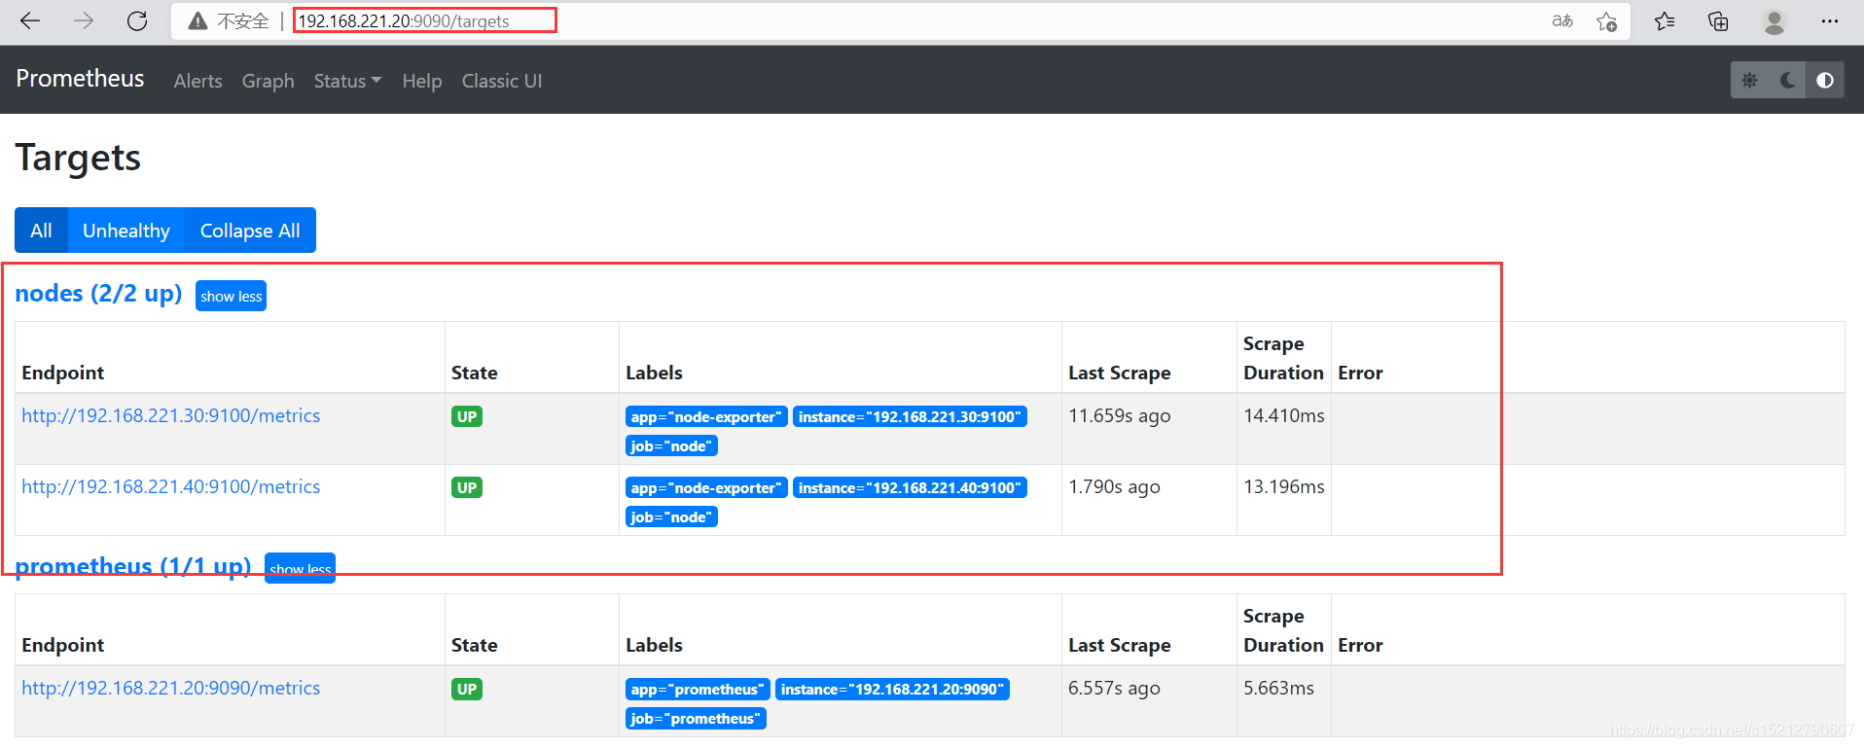Expand the Status dropdown menu

[x=347, y=81]
